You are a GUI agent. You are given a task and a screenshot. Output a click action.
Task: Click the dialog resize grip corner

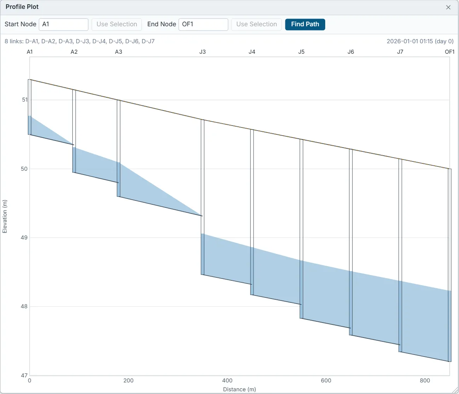pyautogui.click(x=455, y=390)
